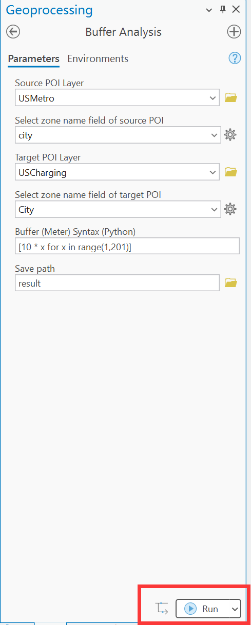Browse for Source POI Layer folder icon

pos(231,97)
